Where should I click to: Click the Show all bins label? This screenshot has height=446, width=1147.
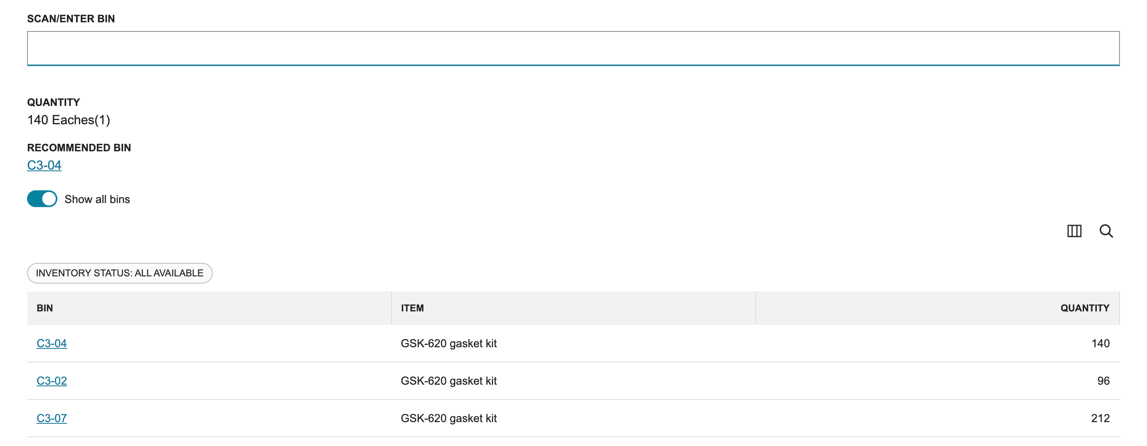[97, 199]
